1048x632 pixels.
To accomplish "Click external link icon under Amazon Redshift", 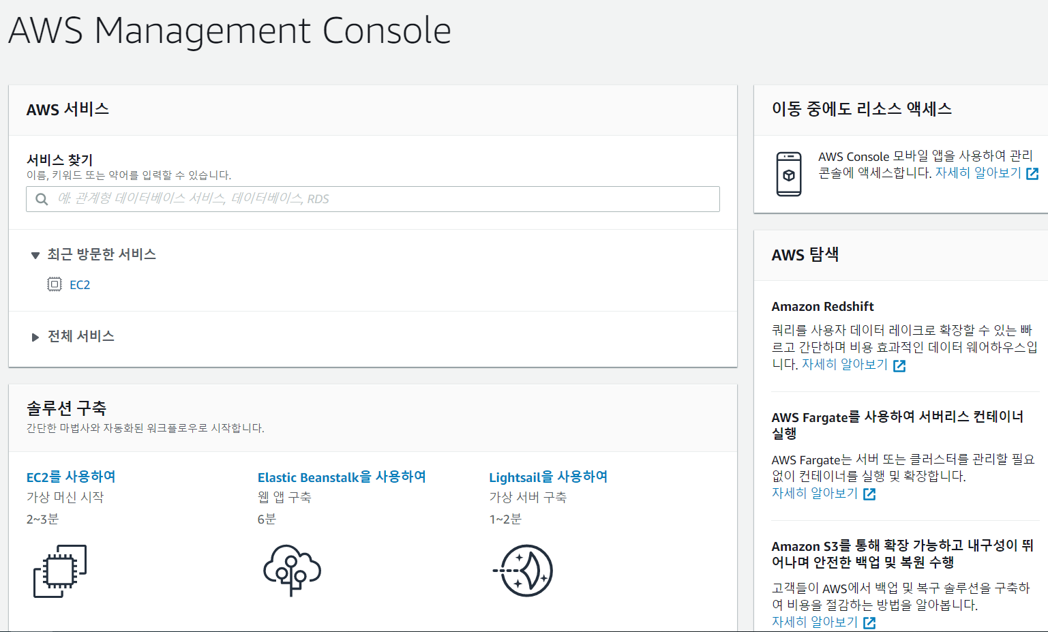I will (899, 366).
